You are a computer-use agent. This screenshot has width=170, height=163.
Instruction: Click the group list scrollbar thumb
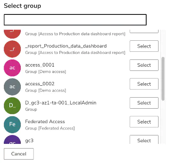163,79
